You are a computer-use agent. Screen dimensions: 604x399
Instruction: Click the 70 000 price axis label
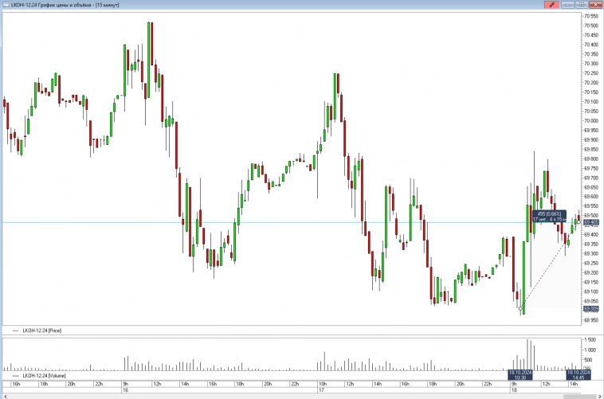pyautogui.click(x=591, y=120)
